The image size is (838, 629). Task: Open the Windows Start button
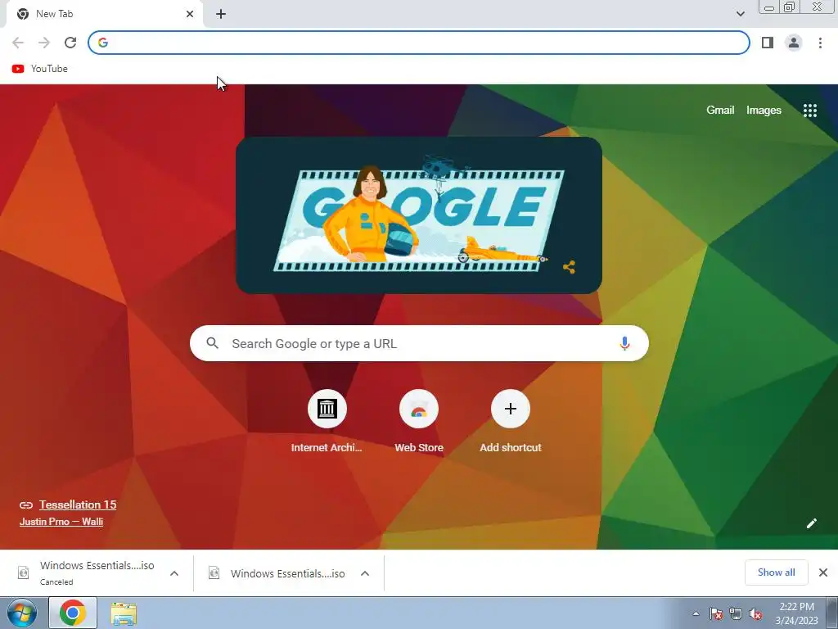click(22, 613)
